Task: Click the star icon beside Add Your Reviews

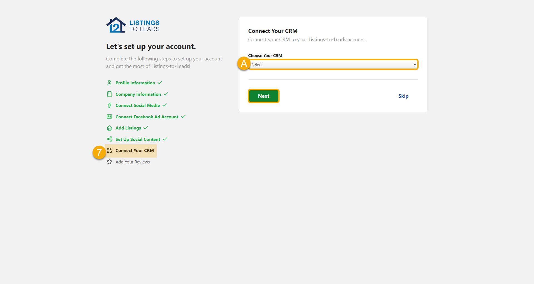Action: [109, 162]
